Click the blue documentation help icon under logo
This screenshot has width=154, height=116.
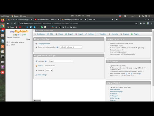pos(18,35)
